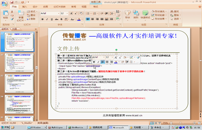Switch to the 格式 drawing tools tab
This screenshot has width=202, height=130.
(96, 7)
